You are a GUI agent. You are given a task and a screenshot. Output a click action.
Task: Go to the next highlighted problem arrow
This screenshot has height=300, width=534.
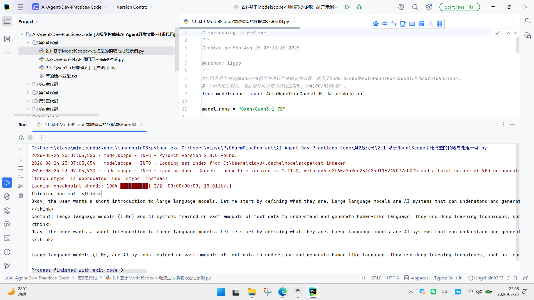[516, 33]
